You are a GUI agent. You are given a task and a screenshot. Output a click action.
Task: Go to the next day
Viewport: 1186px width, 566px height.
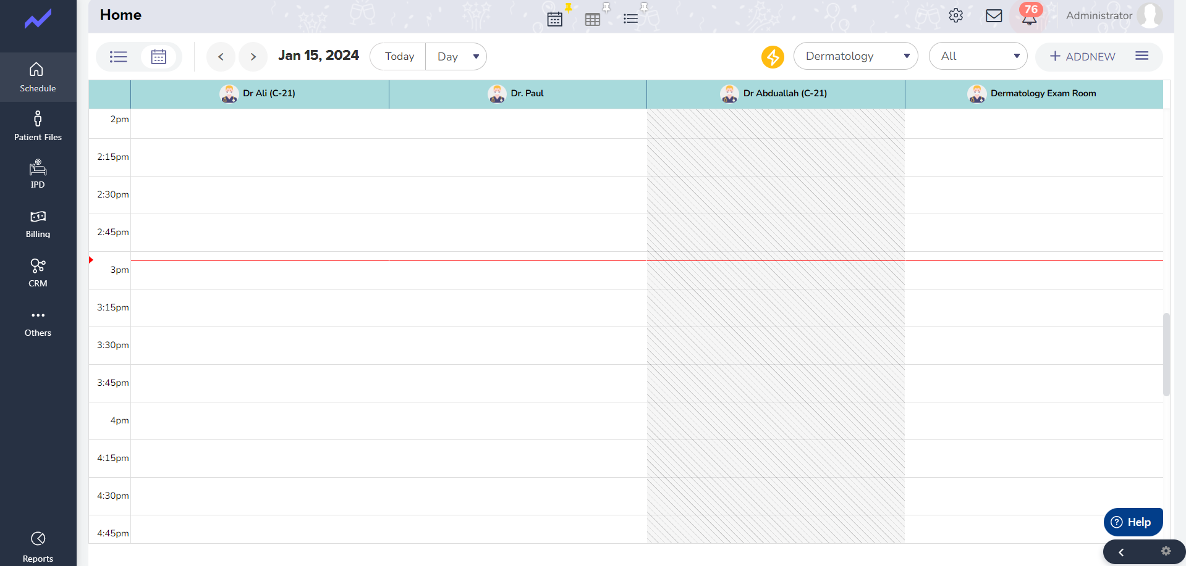[253, 57]
